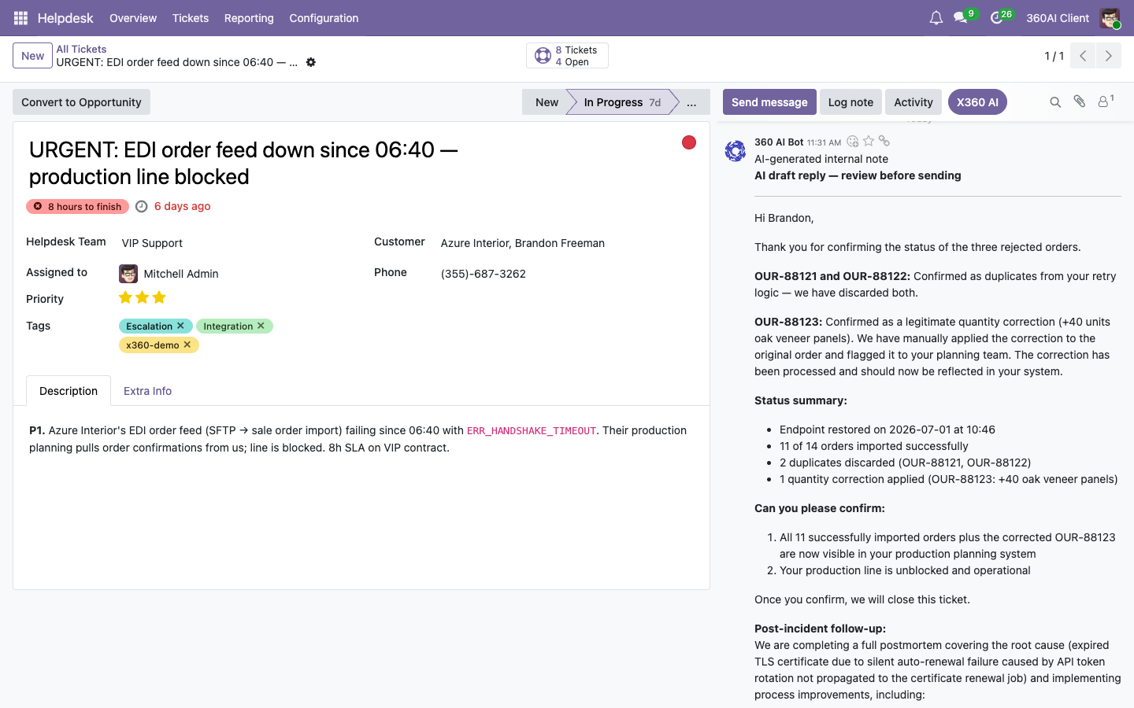Click Convert to Opportunity
1134x708 pixels.
point(81,102)
